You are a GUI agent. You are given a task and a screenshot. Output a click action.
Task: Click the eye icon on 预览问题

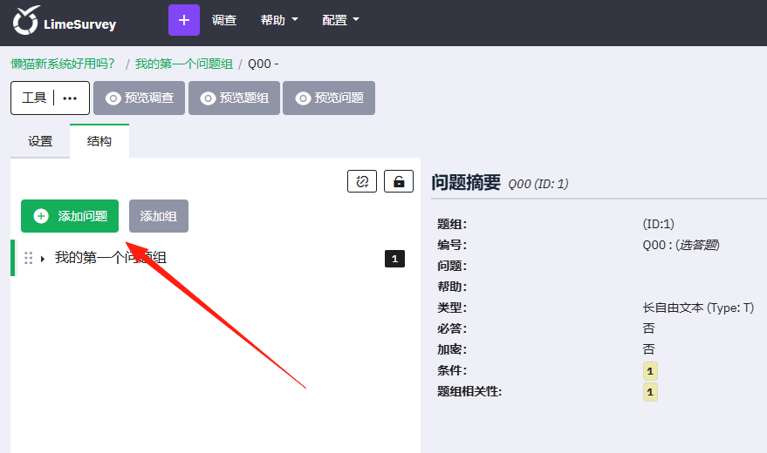click(x=303, y=98)
